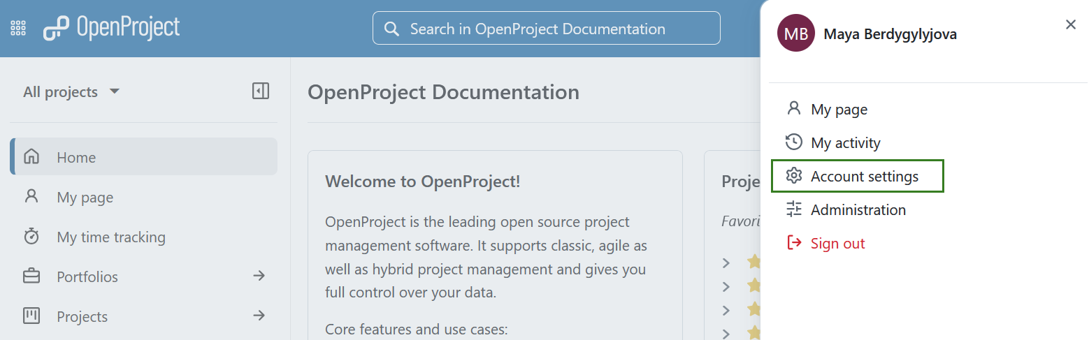1089x340 pixels.
Task: Click the Account settings gear icon
Action: click(793, 175)
